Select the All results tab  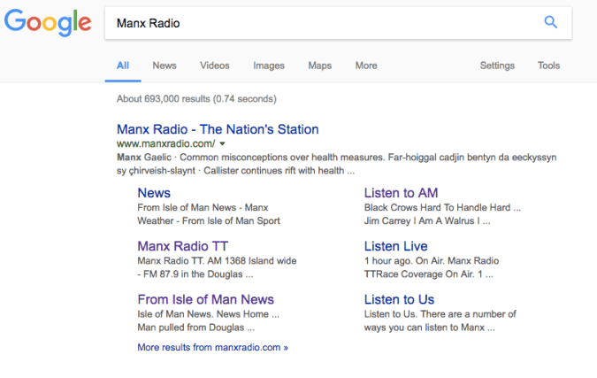coord(123,66)
